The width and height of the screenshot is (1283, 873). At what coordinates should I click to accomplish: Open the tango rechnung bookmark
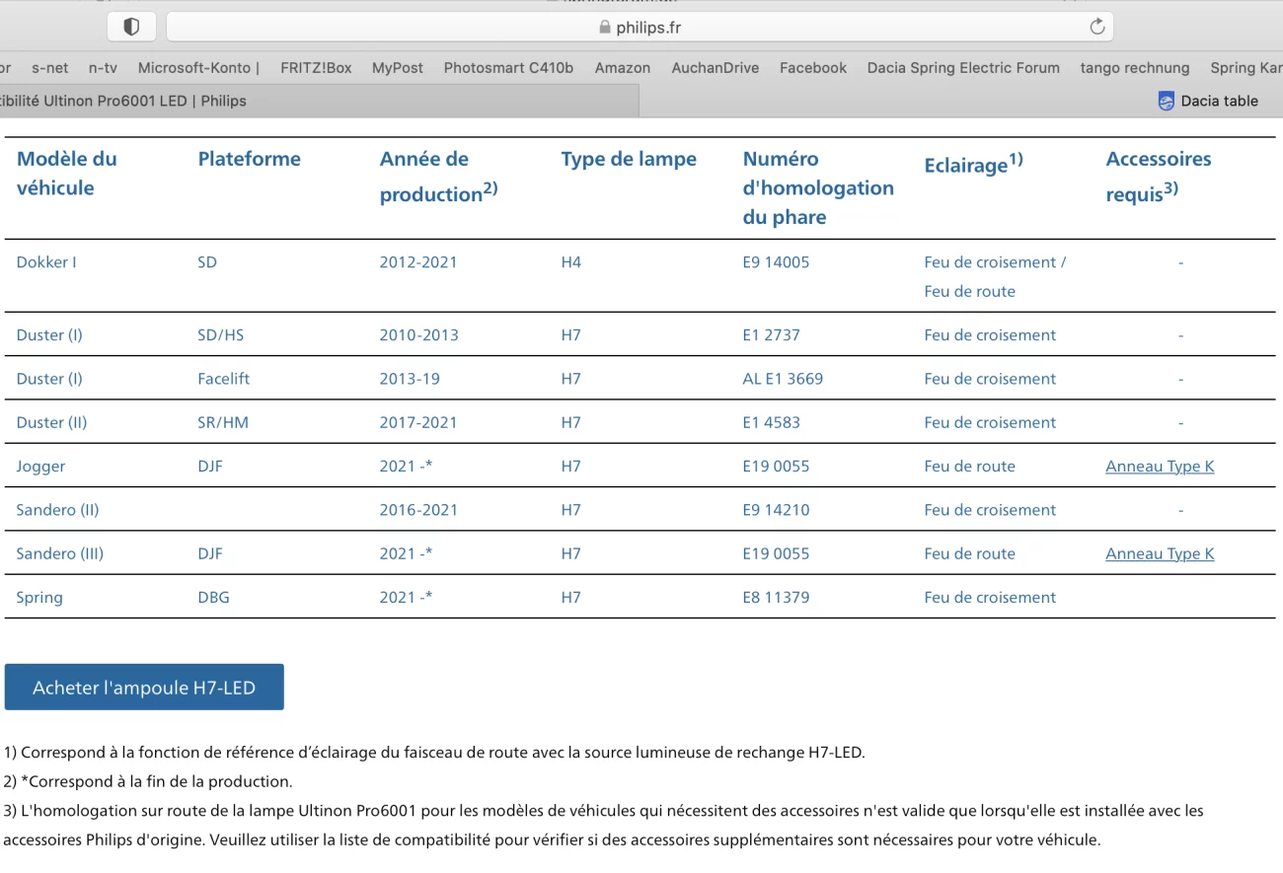[x=1135, y=68]
